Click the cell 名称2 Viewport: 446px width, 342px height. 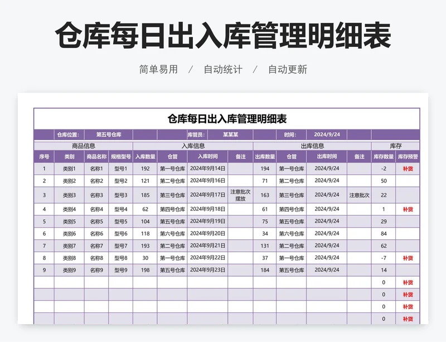click(96, 181)
